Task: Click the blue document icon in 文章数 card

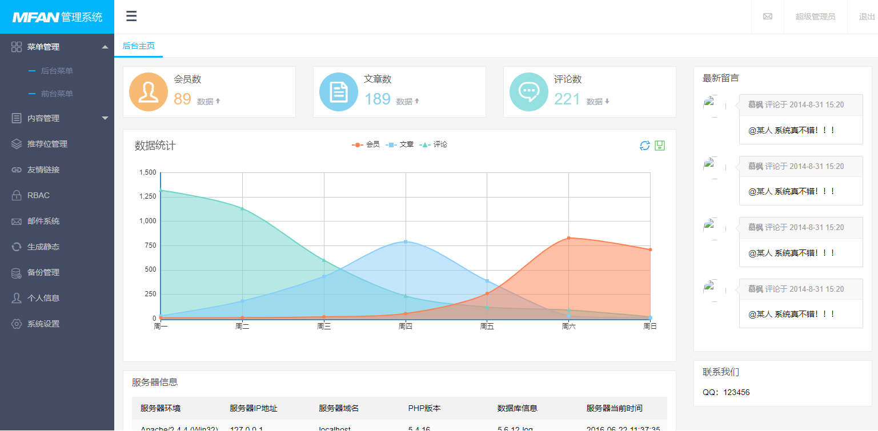Action: click(x=338, y=91)
